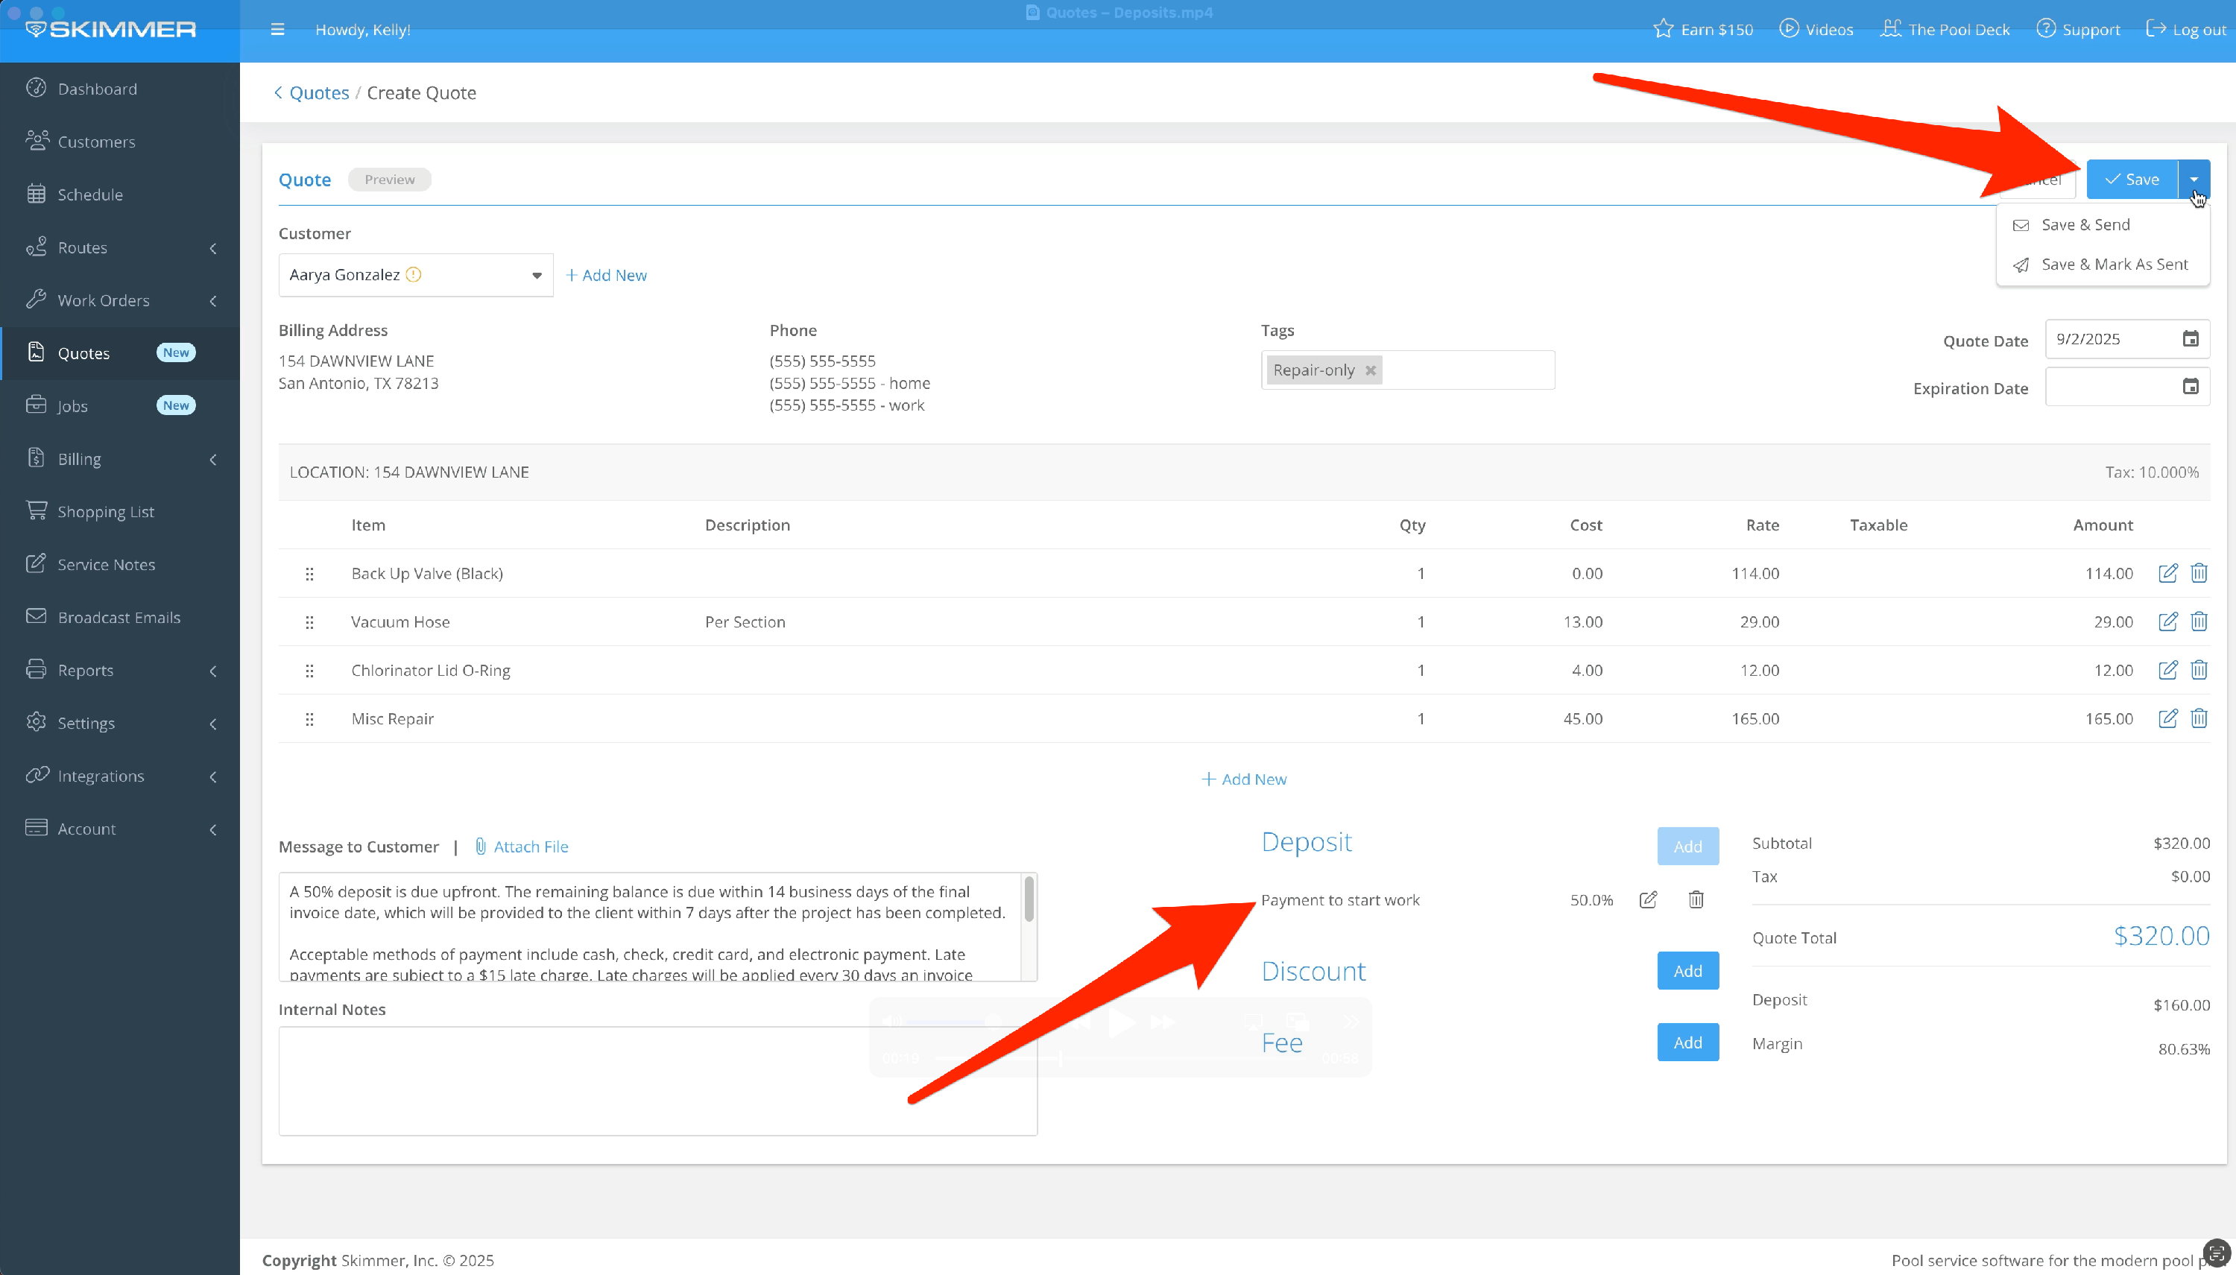This screenshot has height=1275, width=2236.
Task: Expand the Work Orders section
Action: (120, 300)
